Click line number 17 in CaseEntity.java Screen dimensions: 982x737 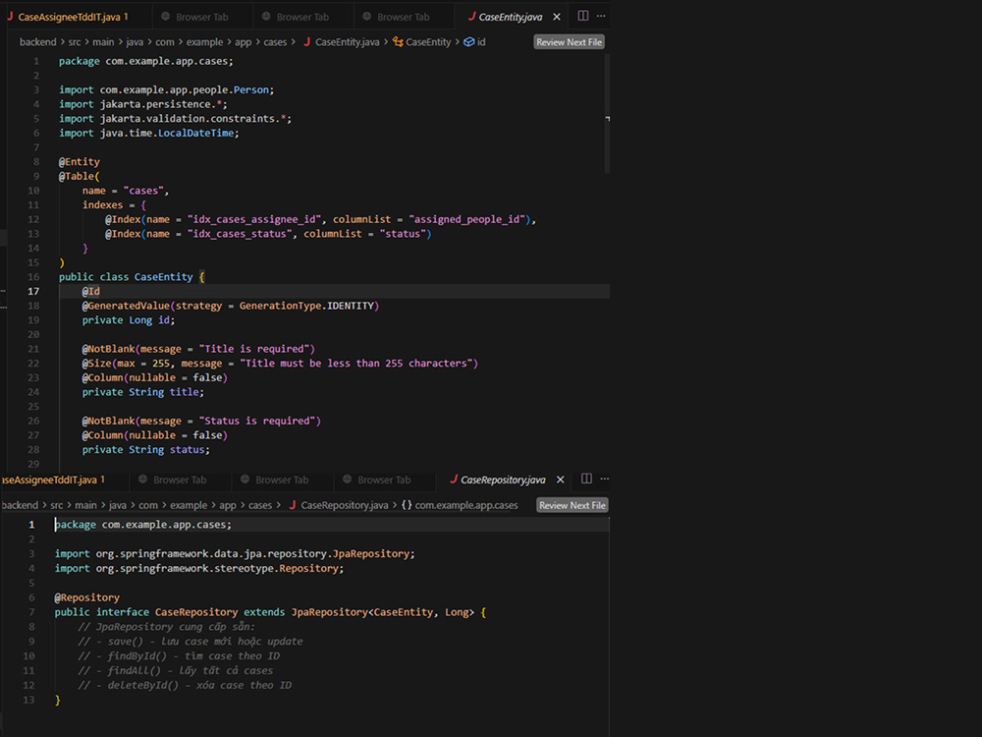click(x=33, y=292)
